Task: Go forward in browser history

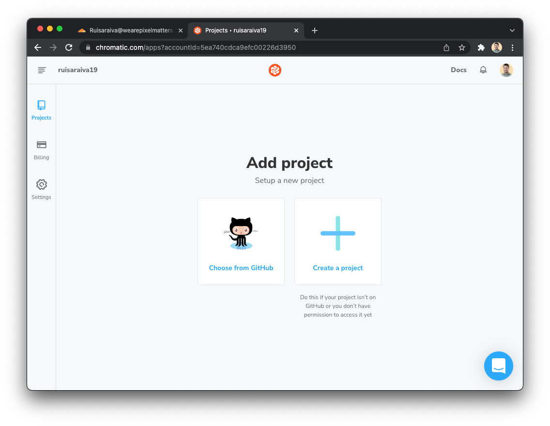Action: coord(53,47)
